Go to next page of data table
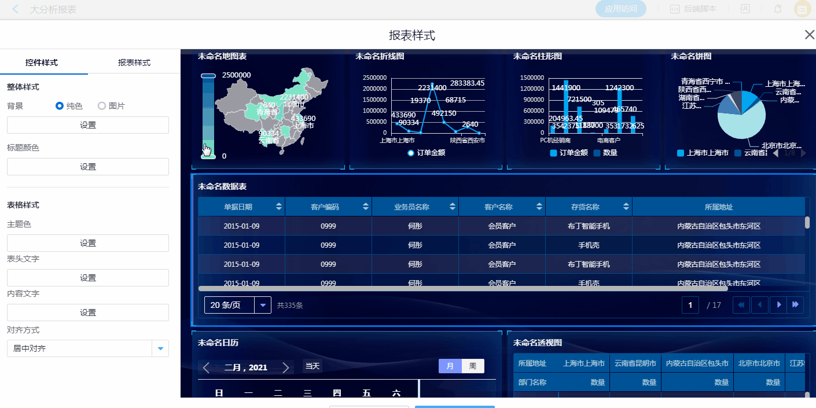This screenshot has width=816, height=408. point(778,304)
